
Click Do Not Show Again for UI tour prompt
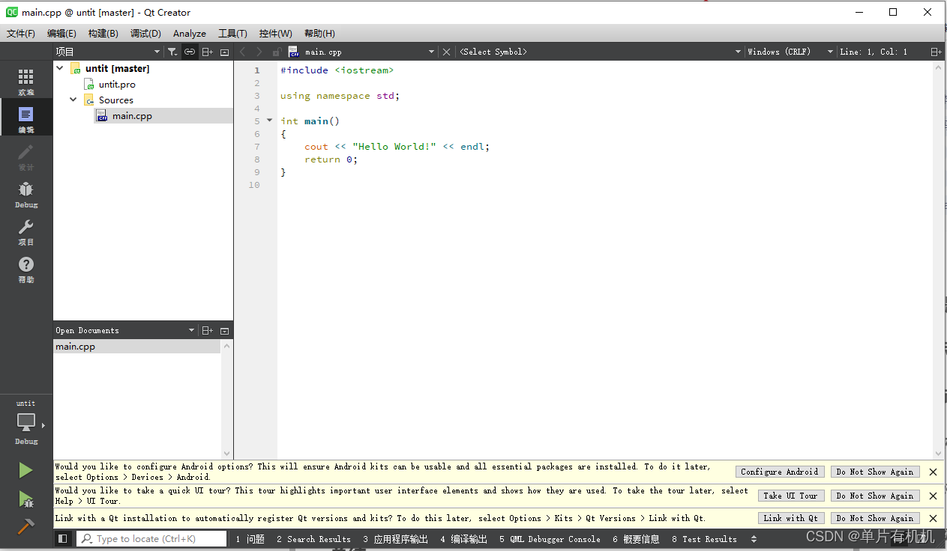click(875, 496)
